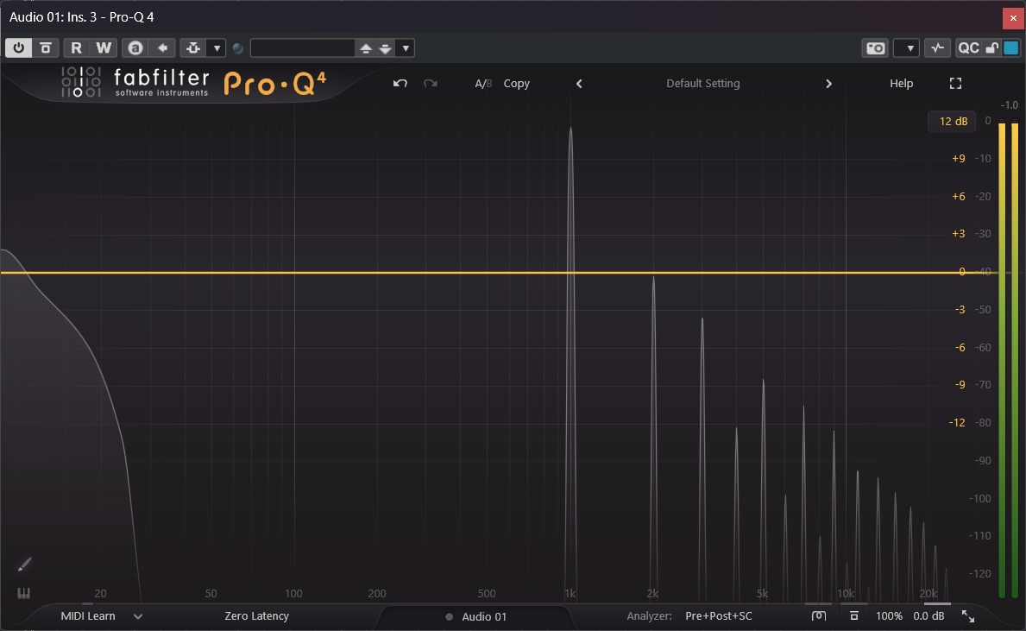Image resolution: width=1026 pixels, height=631 pixels.
Task: Click MIDI Learn button
Action: pos(88,616)
